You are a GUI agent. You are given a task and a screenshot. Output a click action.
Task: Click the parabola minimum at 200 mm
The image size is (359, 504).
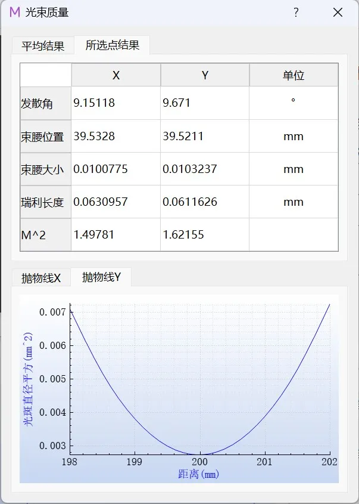pyautogui.click(x=200, y=454)
